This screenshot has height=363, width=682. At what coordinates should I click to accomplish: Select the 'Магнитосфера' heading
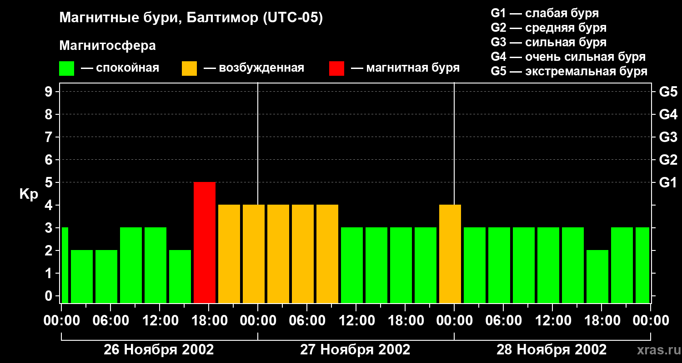click(107, 46)
